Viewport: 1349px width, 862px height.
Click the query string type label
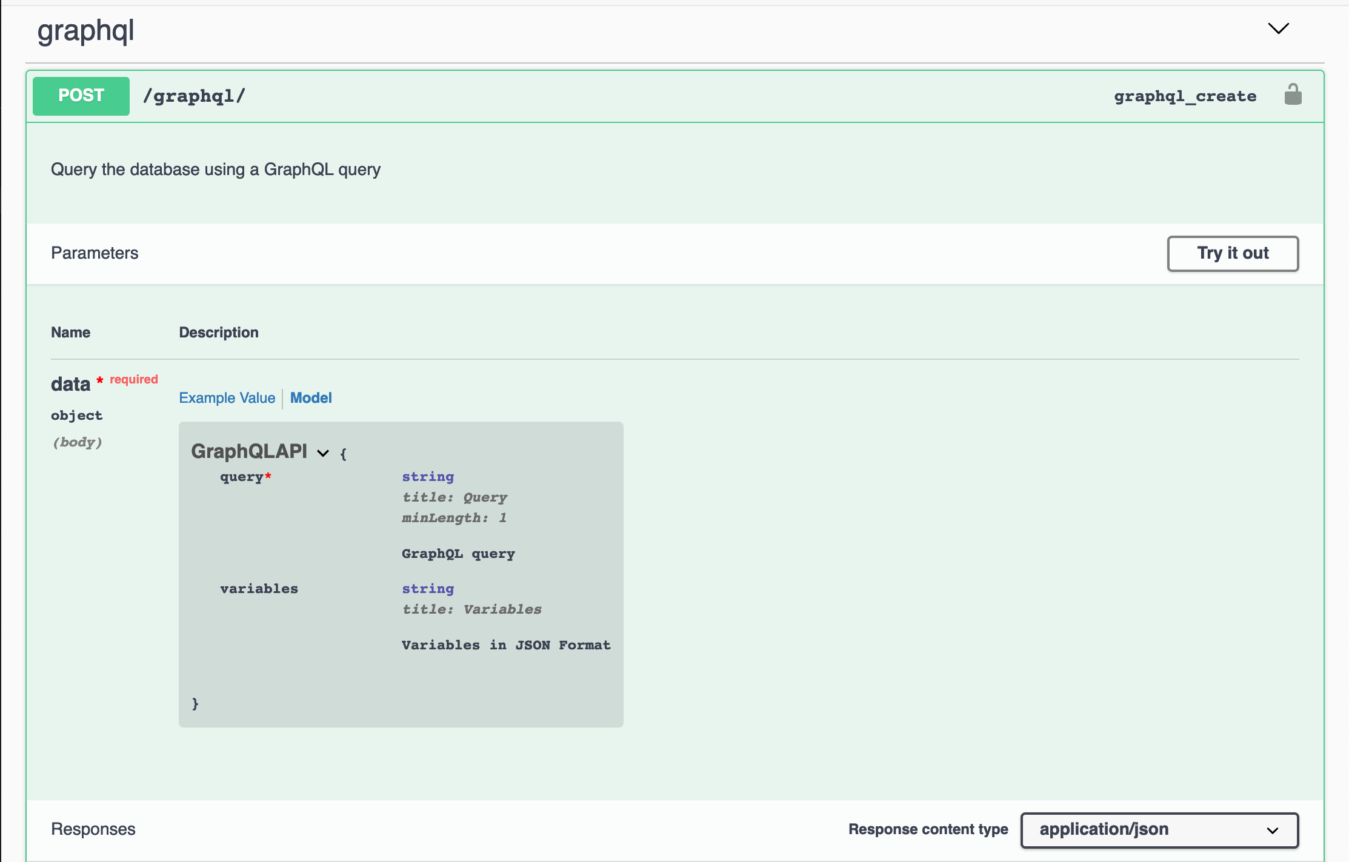[427, 477]
